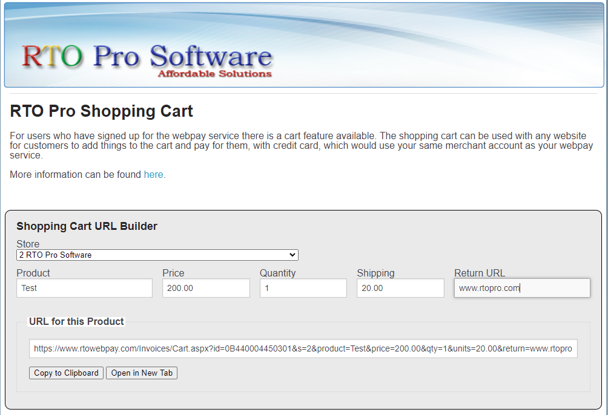
Task: Select a different store from the dropdown
Action: 156,255
